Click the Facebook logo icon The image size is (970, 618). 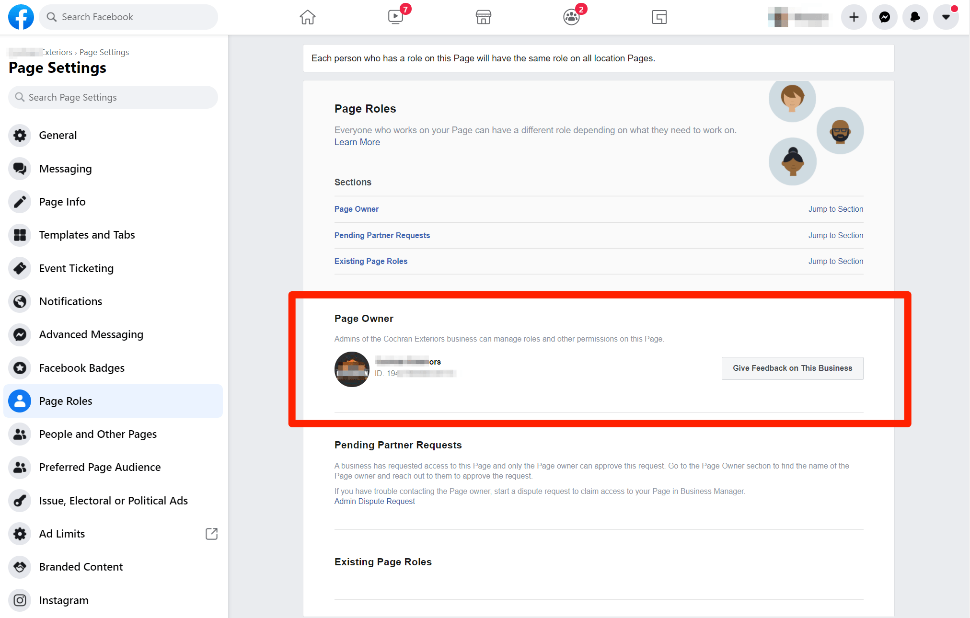coord(21,17)
